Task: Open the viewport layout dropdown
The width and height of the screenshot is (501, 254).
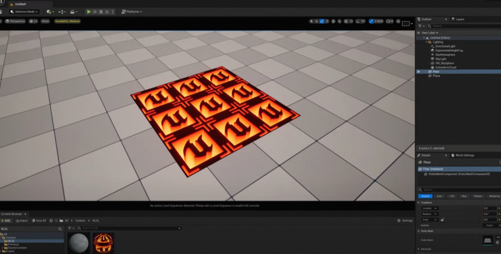Action: 408,23
